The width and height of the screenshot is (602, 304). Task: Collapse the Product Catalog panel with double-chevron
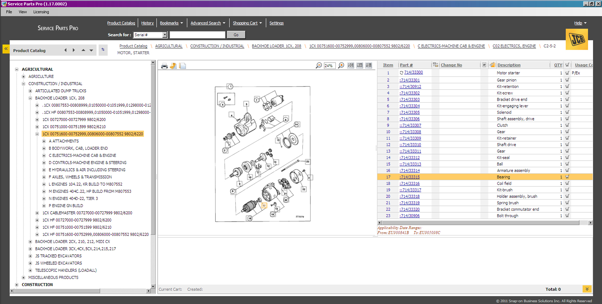point(6,49)
